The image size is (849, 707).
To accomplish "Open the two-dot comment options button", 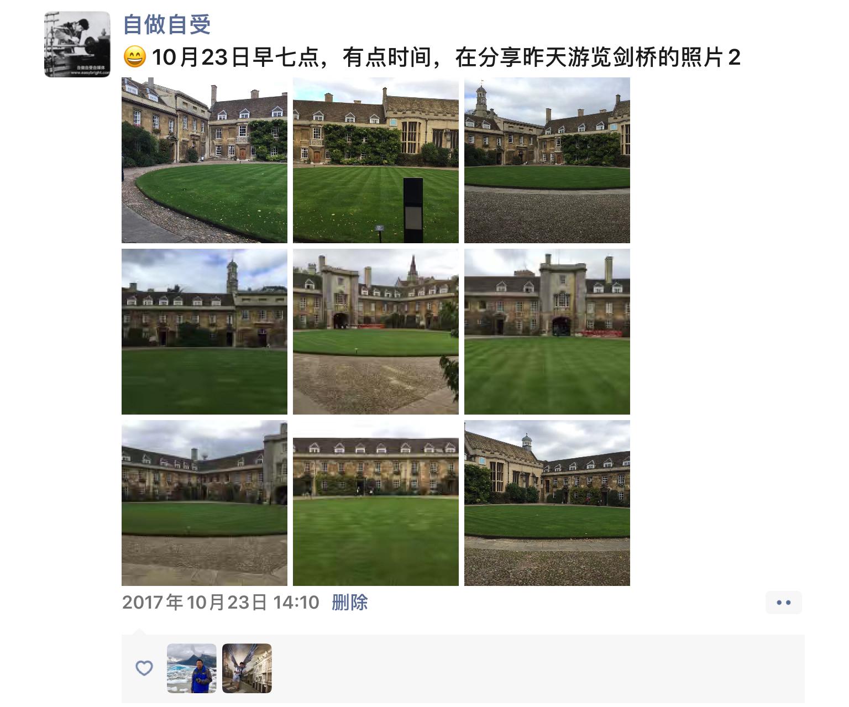I will pyautogui.click(x=784, y=603).
